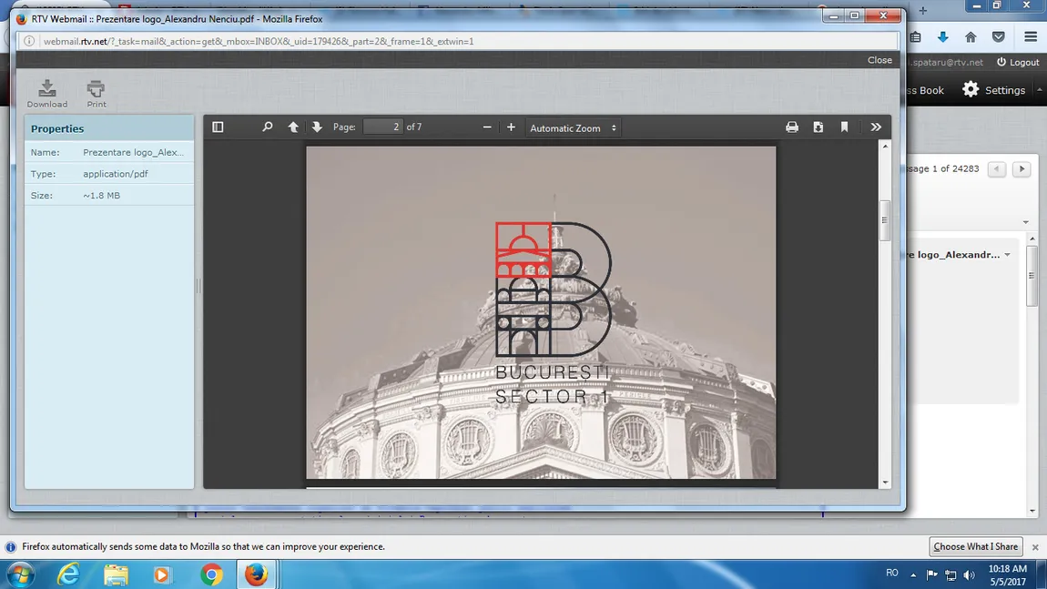Open the Firefox hamburger menu
Screen dimensions: 1047x589
click(1031, 36)
